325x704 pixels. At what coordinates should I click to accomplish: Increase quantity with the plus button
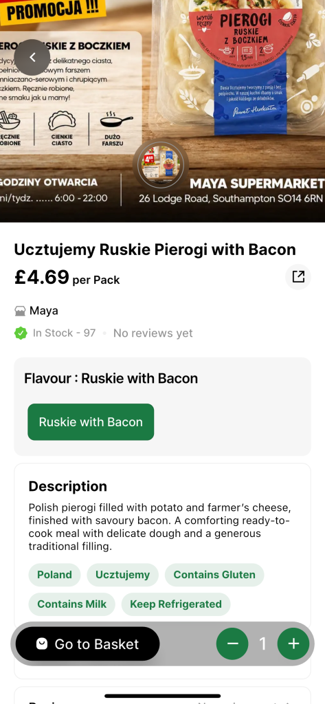(x=293, y=643)
